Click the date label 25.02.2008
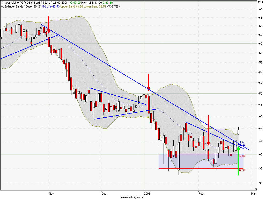Screen dimensions: 265x199 (x=60, y=3)
